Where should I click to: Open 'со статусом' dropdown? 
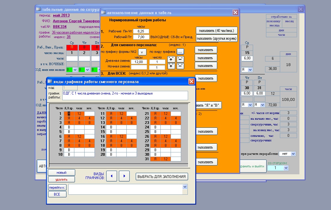pos(286,168)
